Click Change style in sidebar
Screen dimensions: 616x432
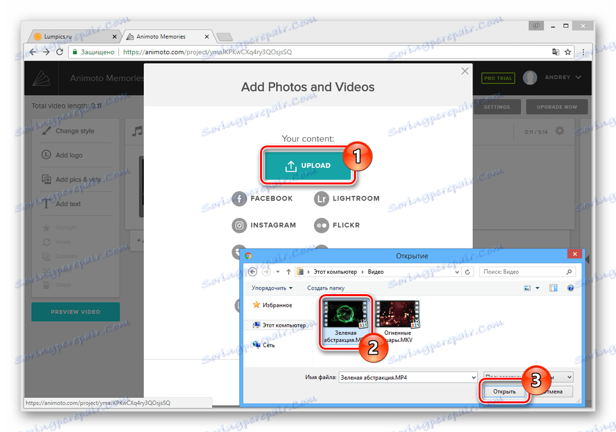(x=68, y=131)
